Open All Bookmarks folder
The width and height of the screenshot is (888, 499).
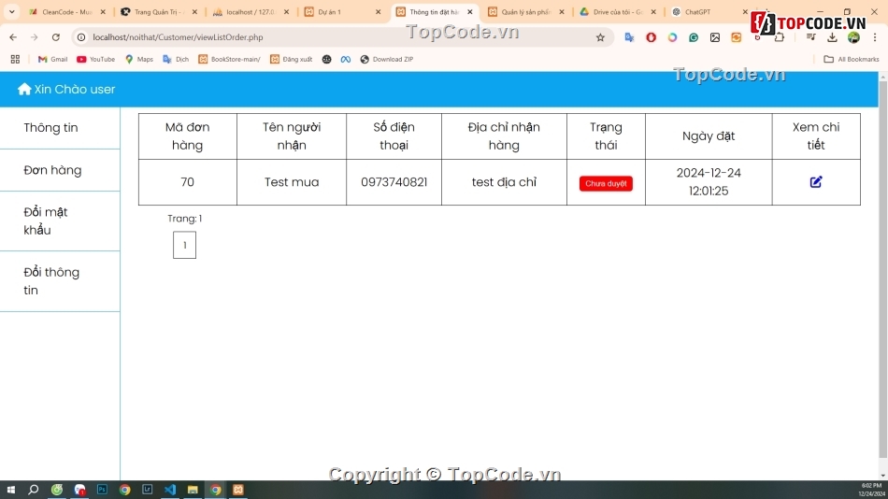[x=852, y=59]
